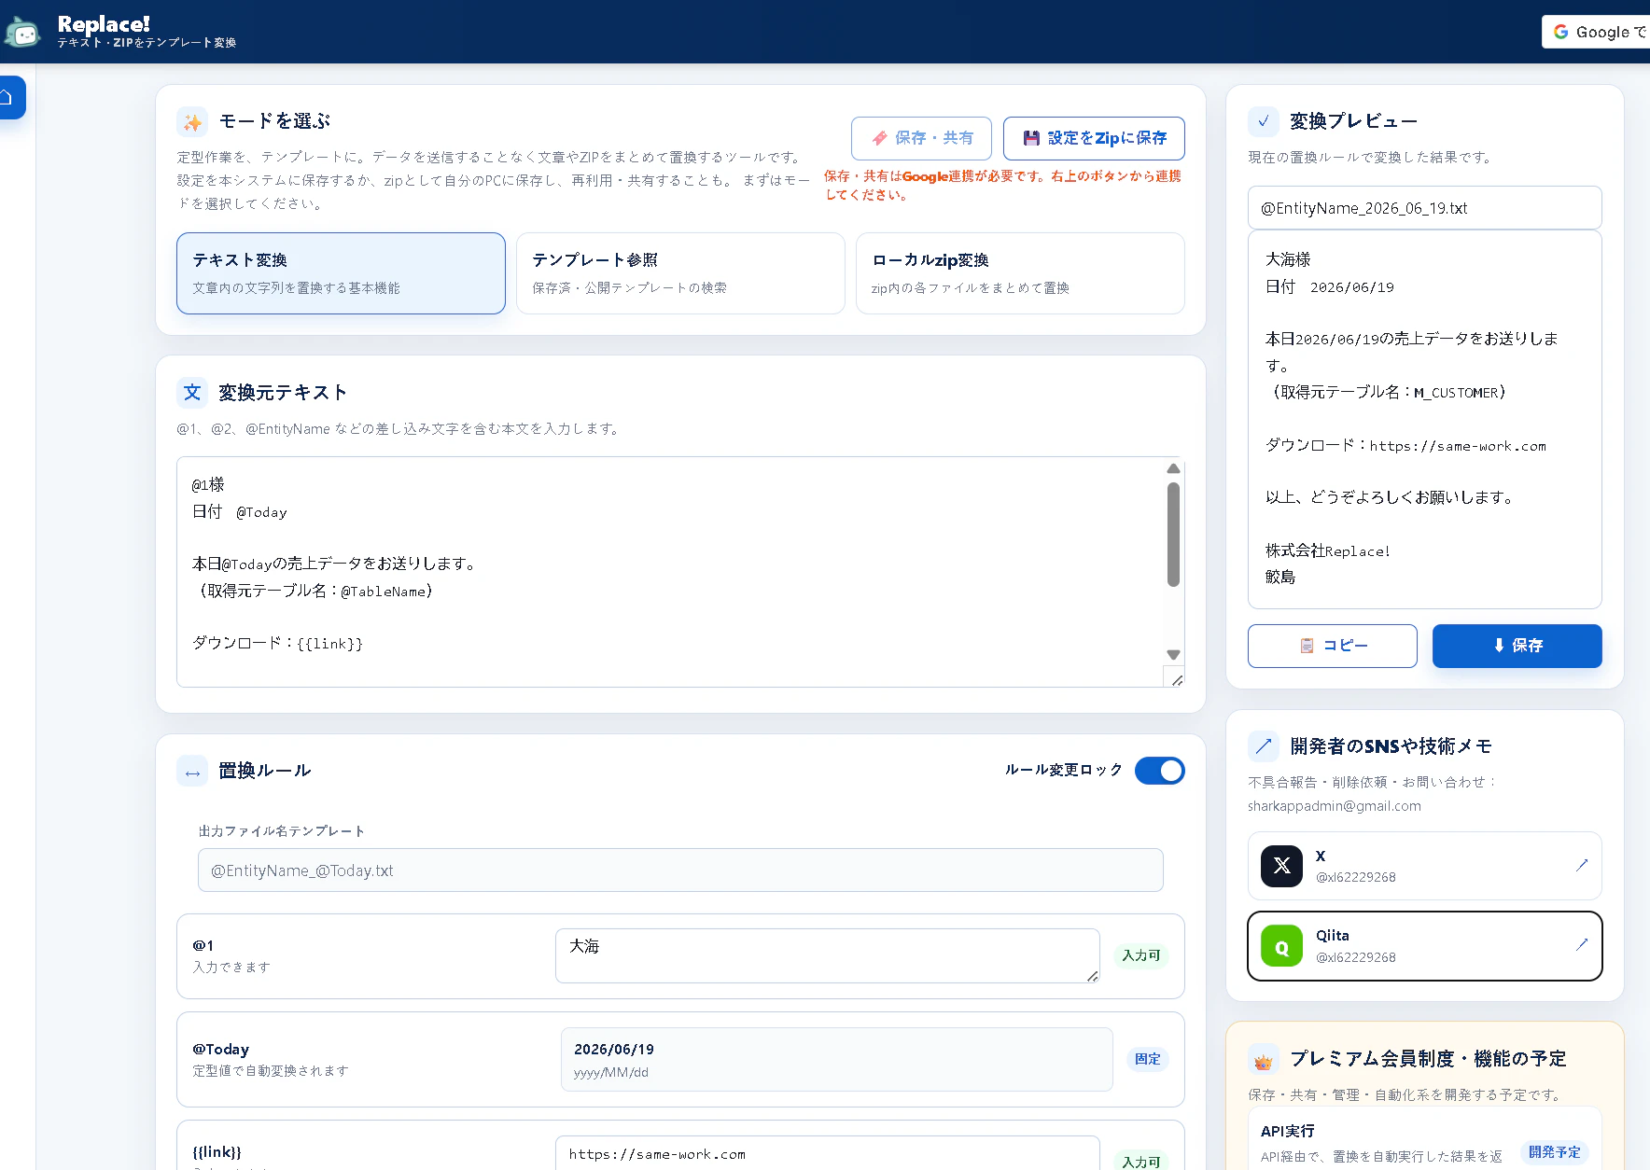The image size is (1650, 1170).
Task: Click the 保存・共有 button
Action: click(x=921, y=138)
